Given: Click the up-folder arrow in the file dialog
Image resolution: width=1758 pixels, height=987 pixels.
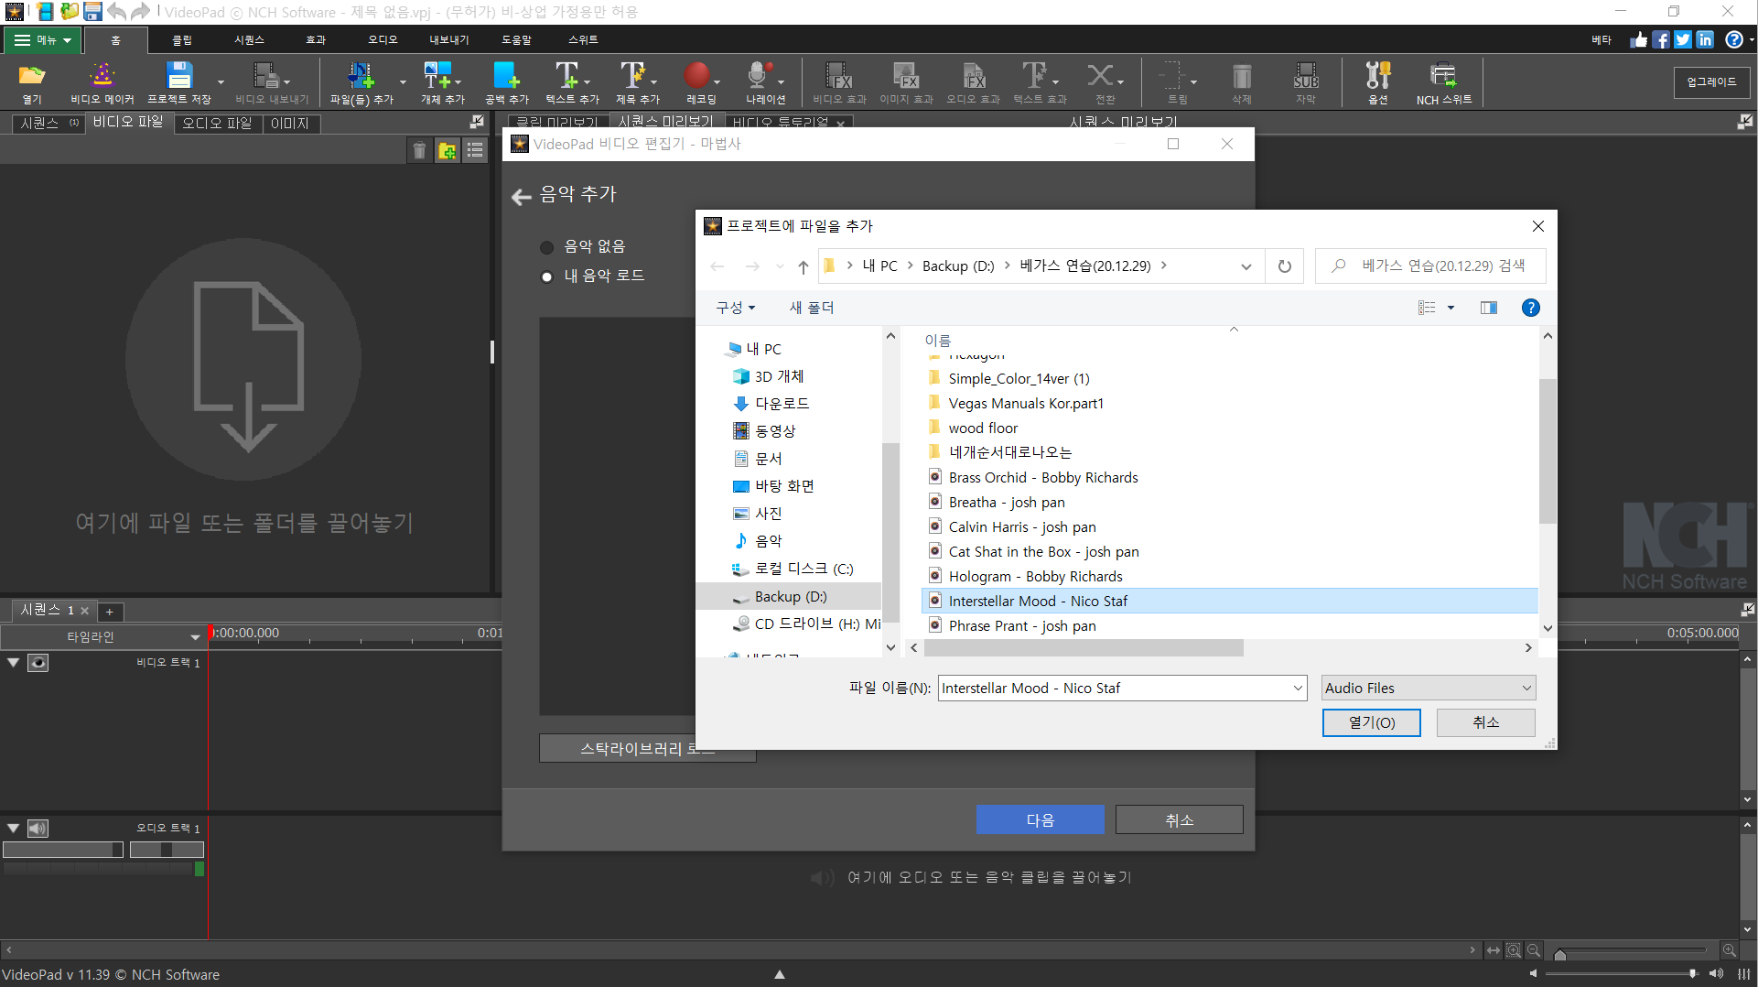Looking at the screenshot, I should [804, 266].
